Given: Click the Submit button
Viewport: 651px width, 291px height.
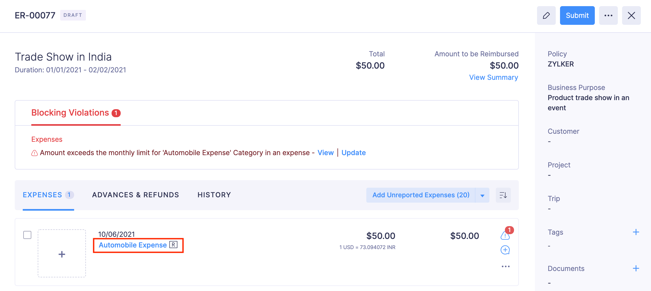Looking at the screenshot, I should [577, 15].
